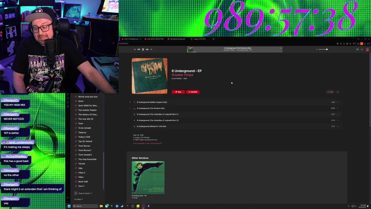Open The History Of How... playlist
371x209 pixels.
pyautogui.click(x=88, y=115)
